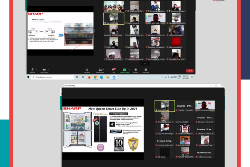Open the Chat panel with unread badge
Screen dimensions: 250x167
[x=113, y=70]
